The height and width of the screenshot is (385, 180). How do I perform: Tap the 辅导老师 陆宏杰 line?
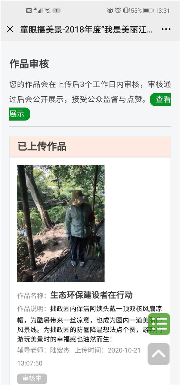click(43, 350)
